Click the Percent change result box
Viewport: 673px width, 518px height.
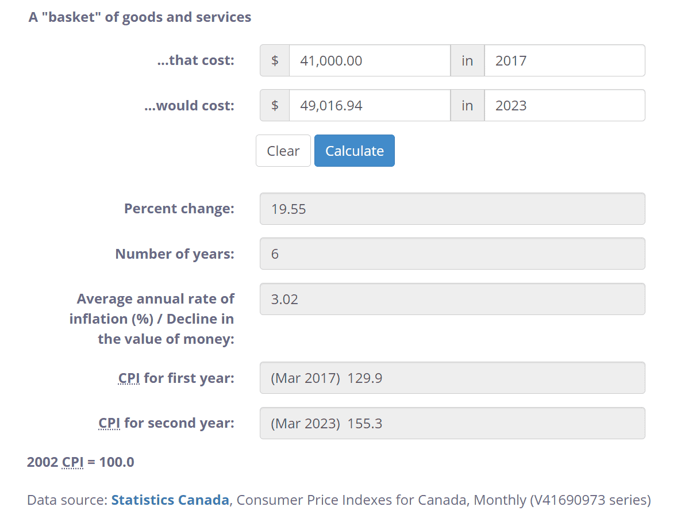tap(452, 209)
